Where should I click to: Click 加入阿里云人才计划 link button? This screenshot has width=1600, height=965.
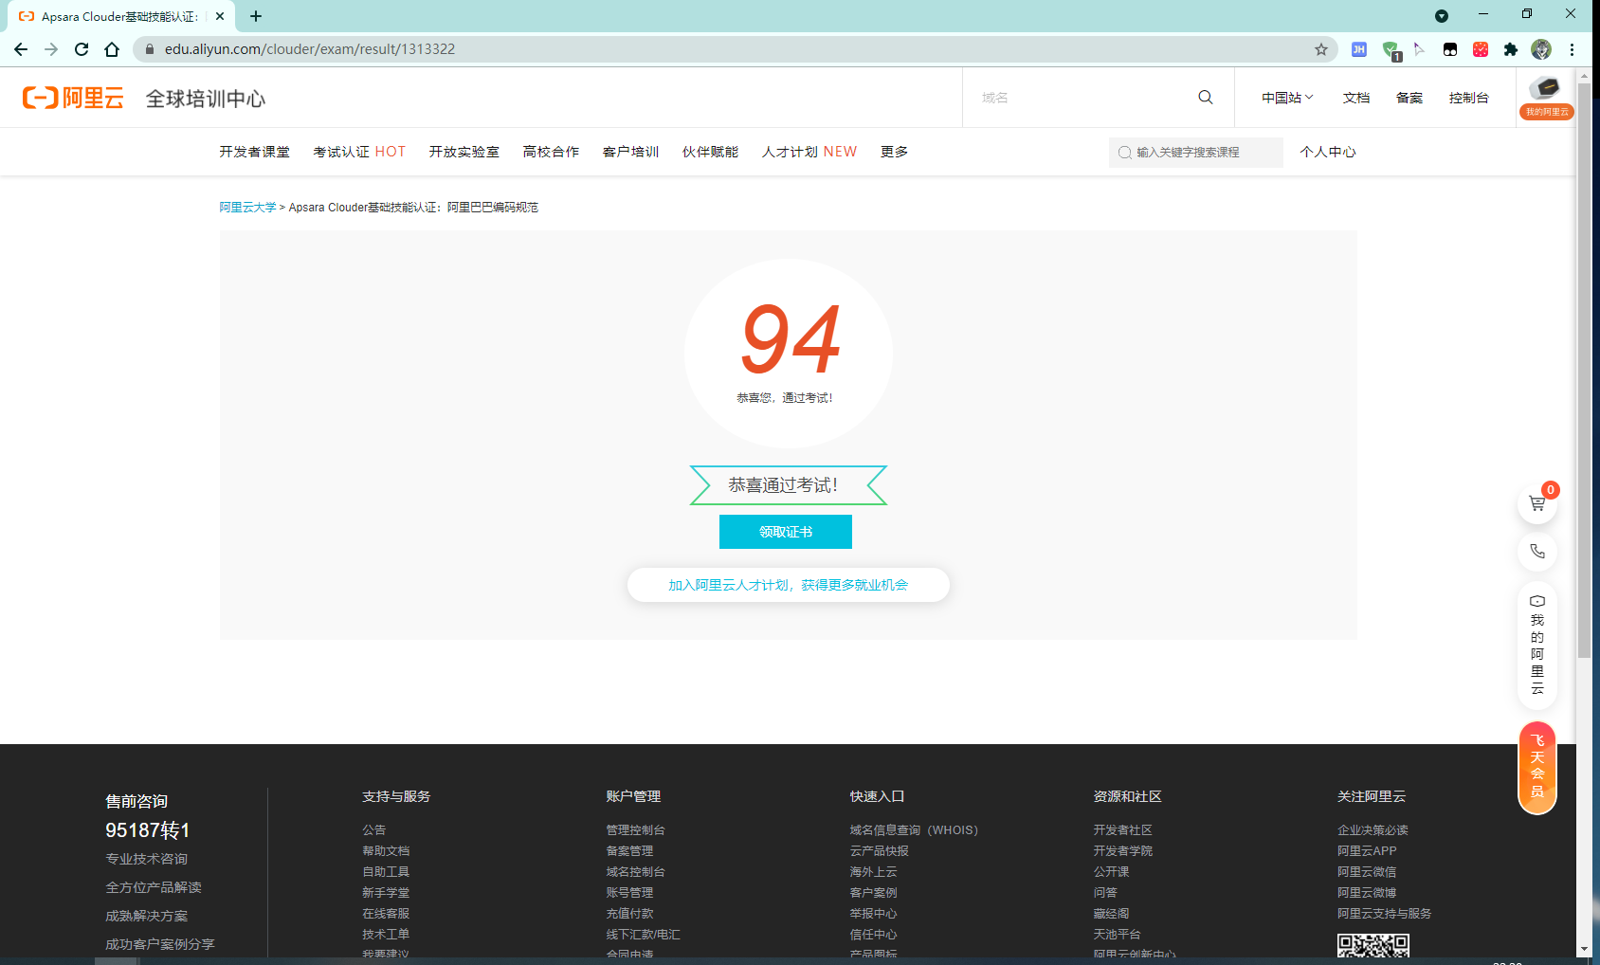789,585
